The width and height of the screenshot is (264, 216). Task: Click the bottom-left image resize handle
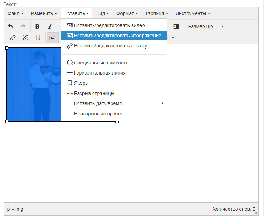click(7, 121)
